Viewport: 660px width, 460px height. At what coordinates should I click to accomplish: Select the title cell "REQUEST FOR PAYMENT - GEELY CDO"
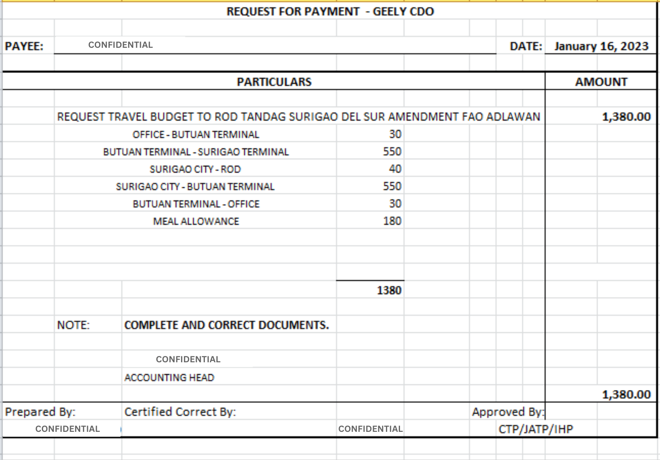click(x=330, y=12)
